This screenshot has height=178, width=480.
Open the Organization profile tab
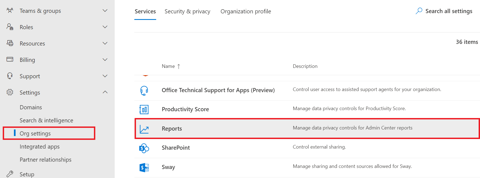[245, 11]
